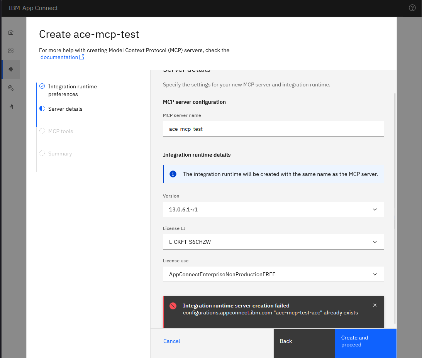This screenshot has width=422, height=358.
Task: Select the Server details step
Action: pos(65,109)
